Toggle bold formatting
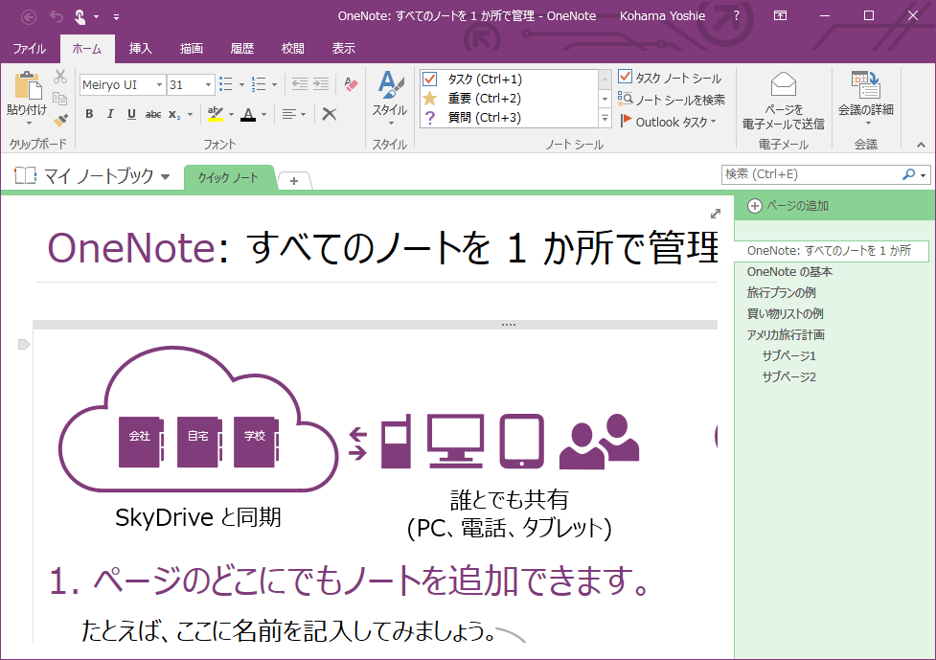This screenshot has height=660, width=936. [x=89, y=114]
